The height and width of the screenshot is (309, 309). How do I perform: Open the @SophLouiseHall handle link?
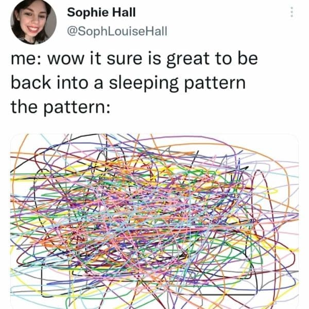pyautogui.click(x=117, y=31)
